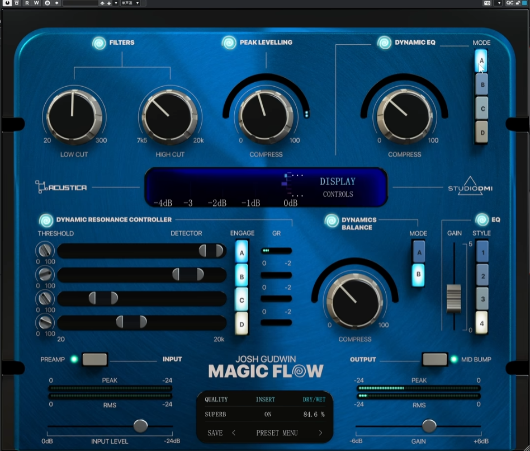Click the Dynamic EQ COMPRESS knob
The height and width of the screenshot is (451, 530).
click(405, 116)
